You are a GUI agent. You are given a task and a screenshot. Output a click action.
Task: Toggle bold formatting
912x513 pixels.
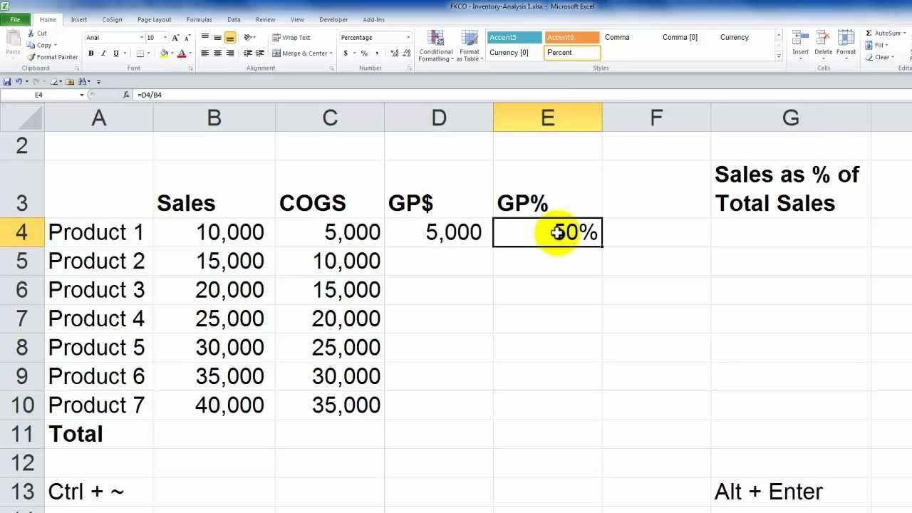90,53
